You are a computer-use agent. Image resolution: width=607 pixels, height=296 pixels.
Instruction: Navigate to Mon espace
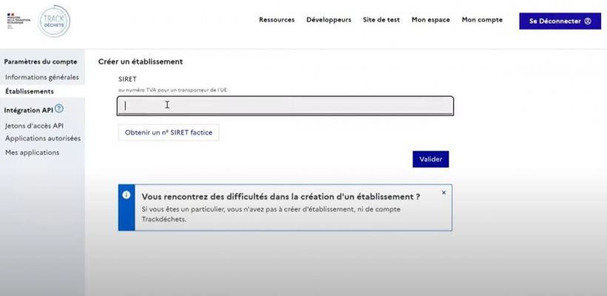coord(431,20)
